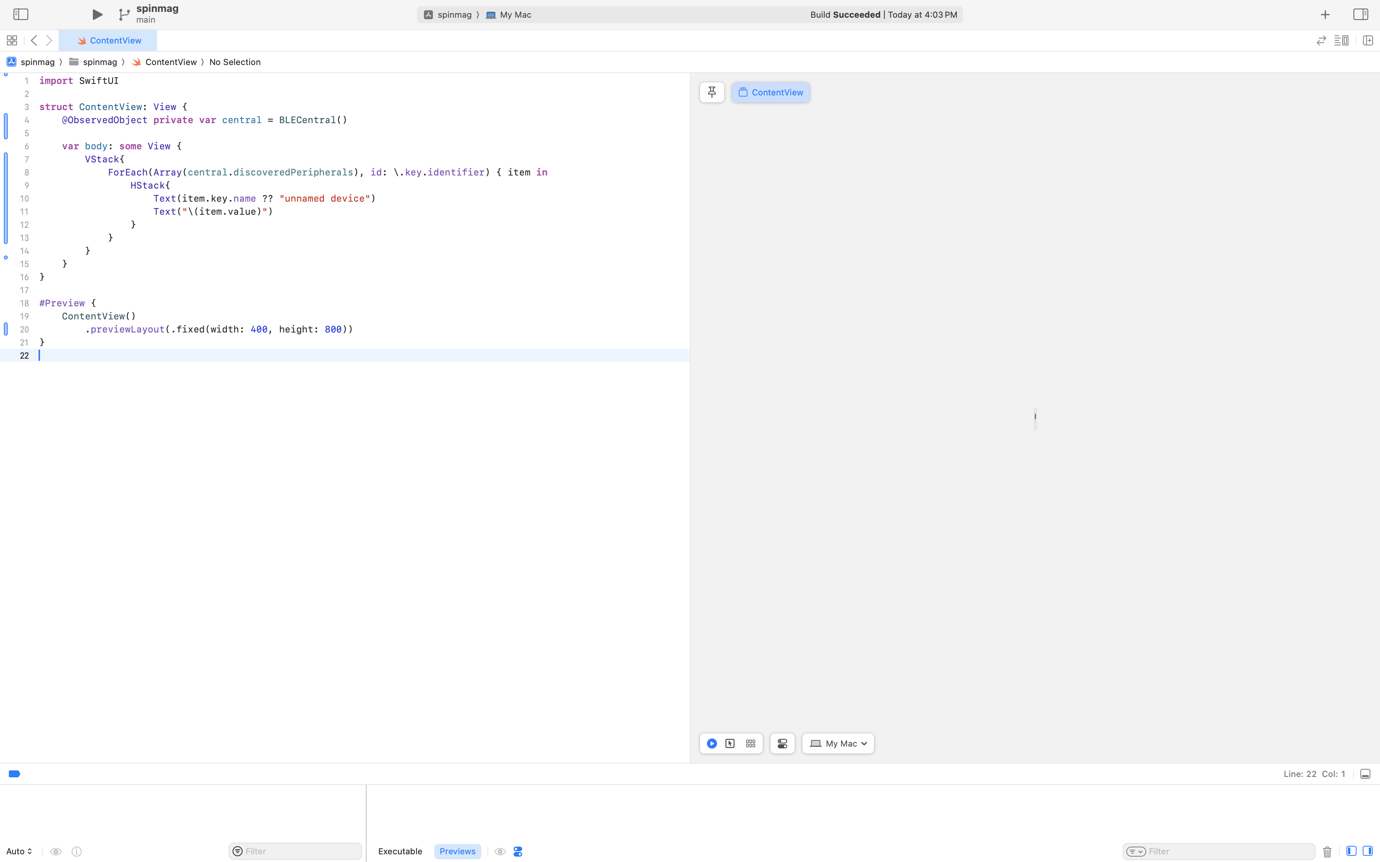Open the preview Variants grid
The height and width of the screenshot is (862, 1380).
pos(750,743)
